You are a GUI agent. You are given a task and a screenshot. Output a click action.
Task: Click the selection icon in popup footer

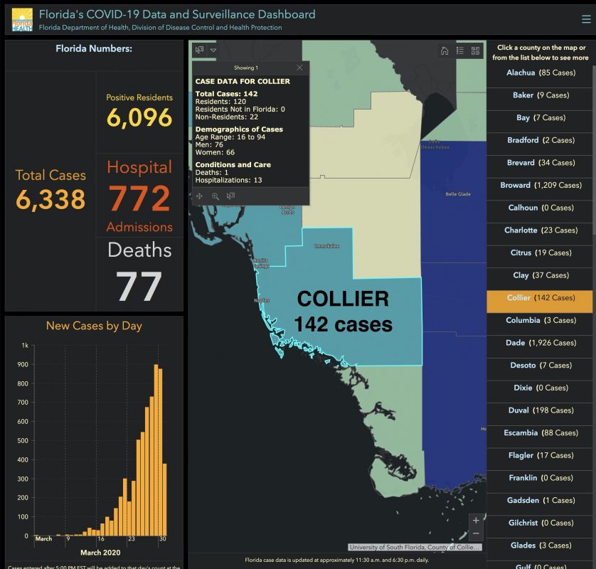pyautogui.click(x=230, y=196)
